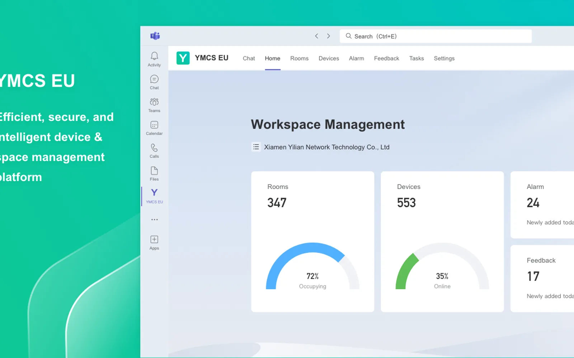The width and height of the screenshot is (574, 358).
Task: Switch to the Home tab
Action: pos(273,58)
